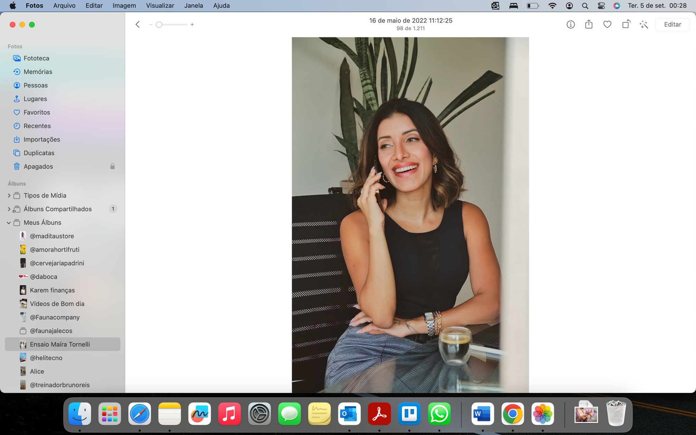
Task: Expand Tipos de Mídia group
Action: [9, 195]
